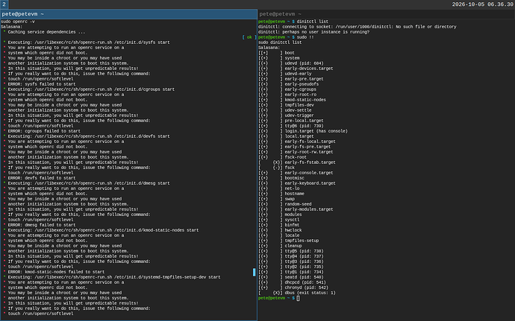Viewport: 515px width, 321px height.
Task: Select 'tmpfiles-setup' service row
Action: point(288,241)
